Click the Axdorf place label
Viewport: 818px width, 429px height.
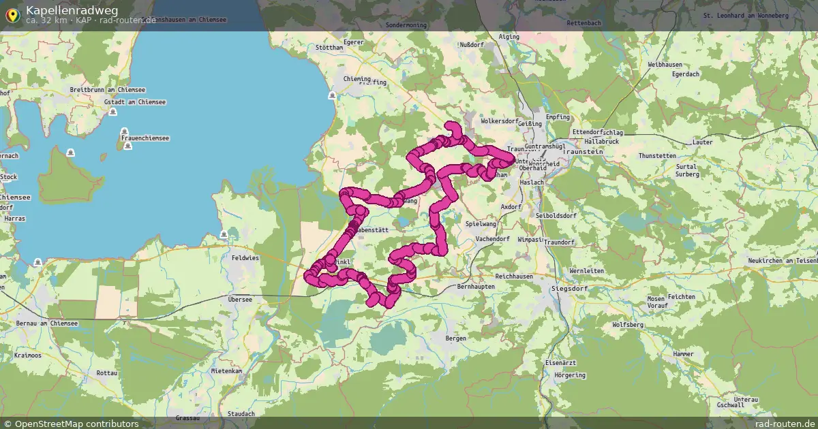coord(511,206)
